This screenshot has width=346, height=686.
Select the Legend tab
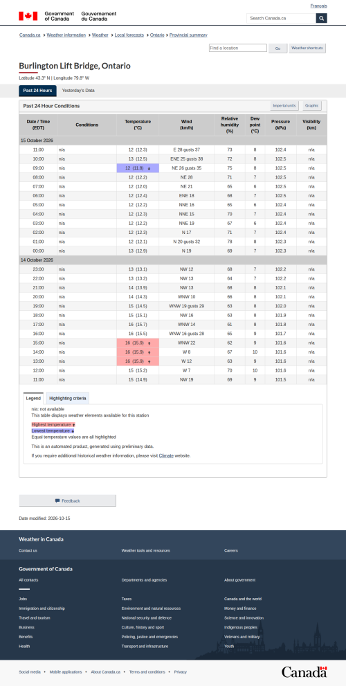[x=33, y=398]
